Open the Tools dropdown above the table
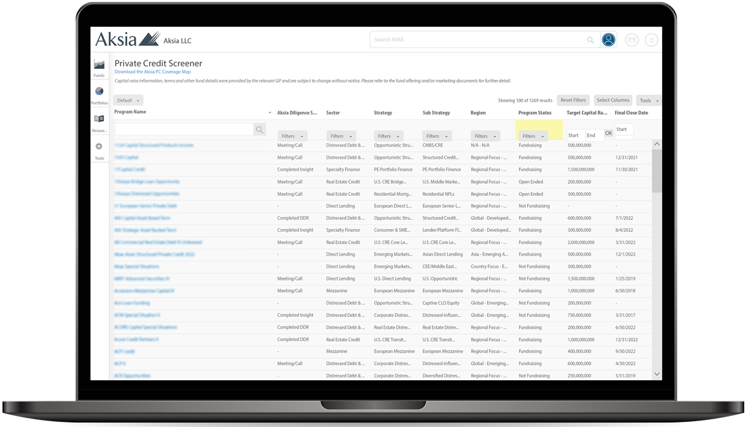Image resolution: width=748 pixels, height=427 pixels. tap(649, 100)
